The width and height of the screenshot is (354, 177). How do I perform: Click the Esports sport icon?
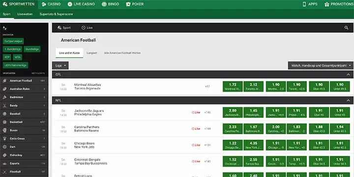click(4, 163)
